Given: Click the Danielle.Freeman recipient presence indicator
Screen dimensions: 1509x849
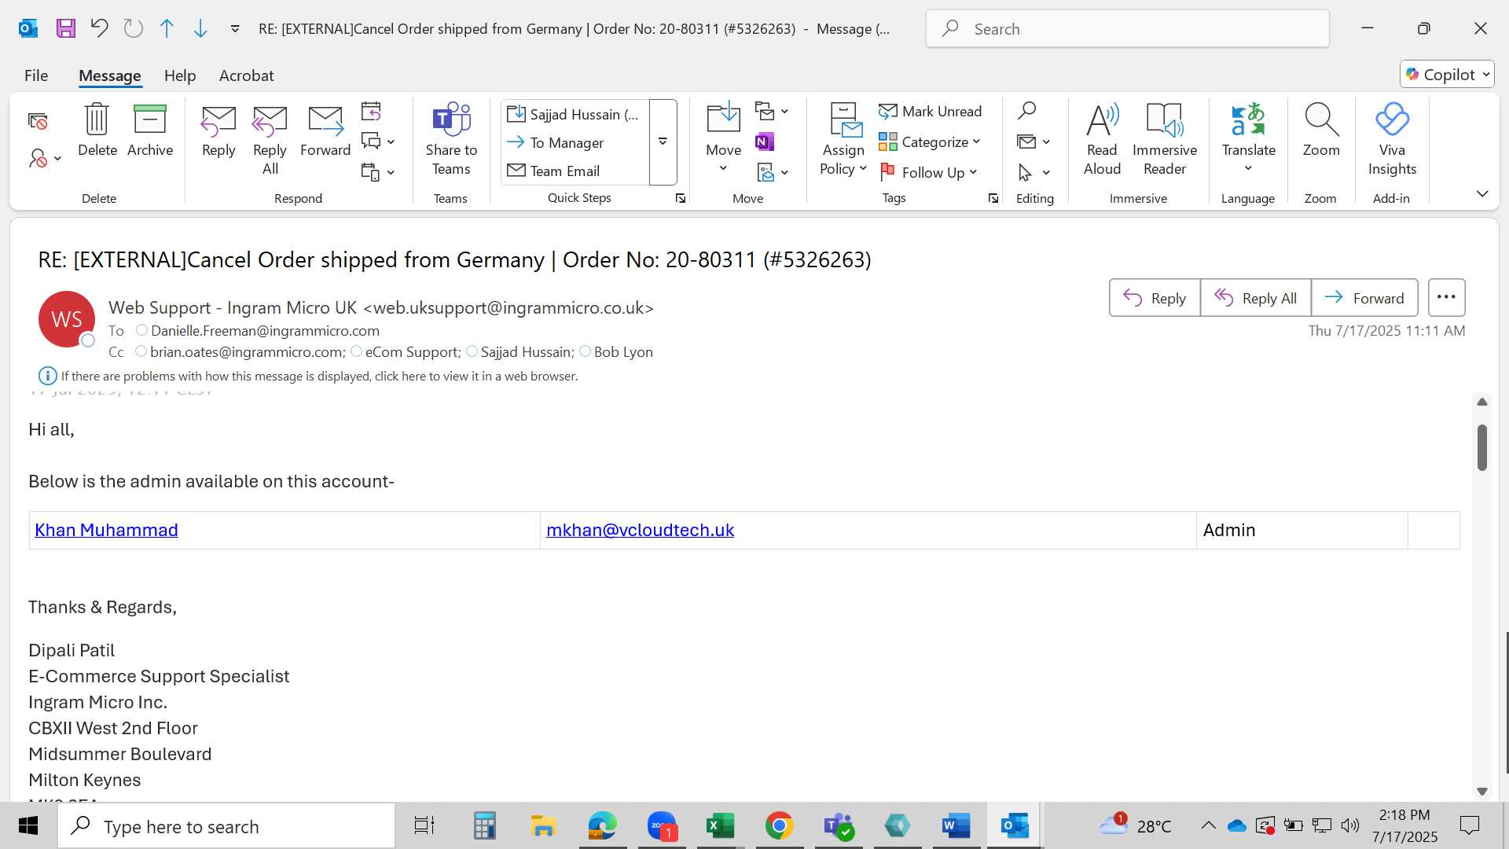Looking at the screenshot, I should [x=141, y=330].
